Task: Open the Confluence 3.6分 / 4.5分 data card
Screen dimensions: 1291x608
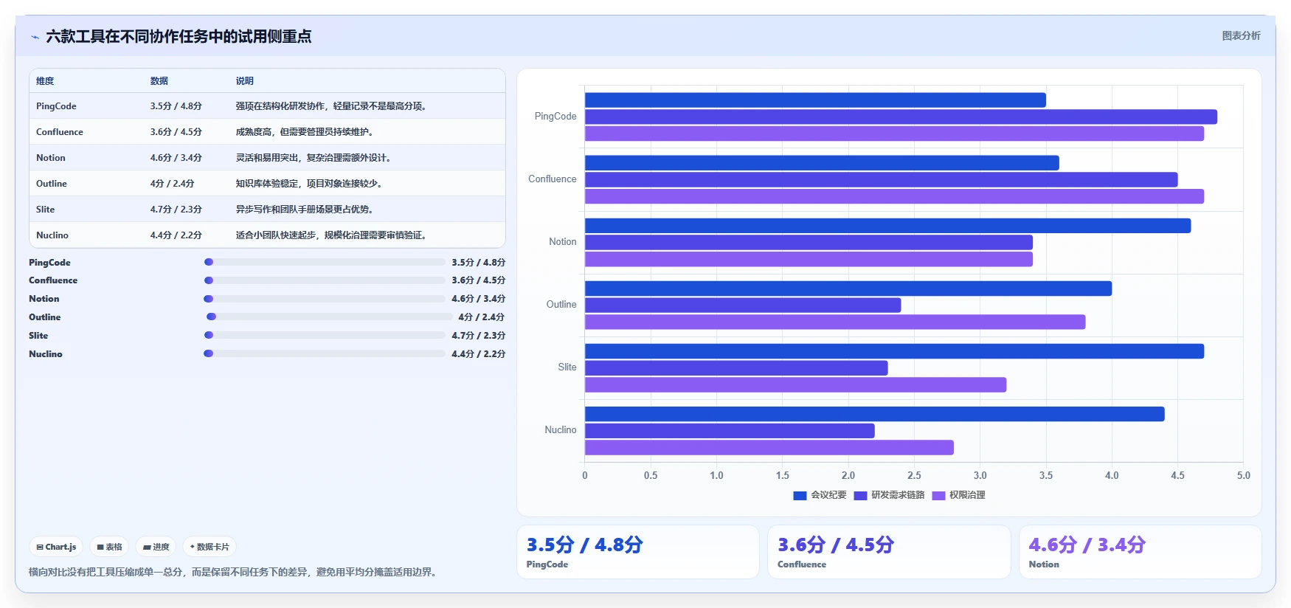Action: click(x=889, y=552)
